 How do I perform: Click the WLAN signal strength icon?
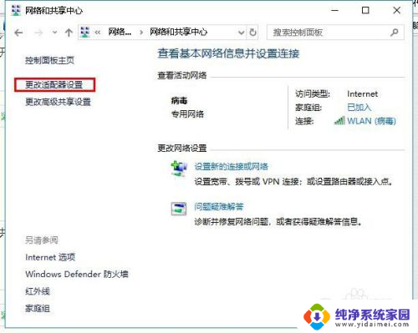(x=339, y=121)
